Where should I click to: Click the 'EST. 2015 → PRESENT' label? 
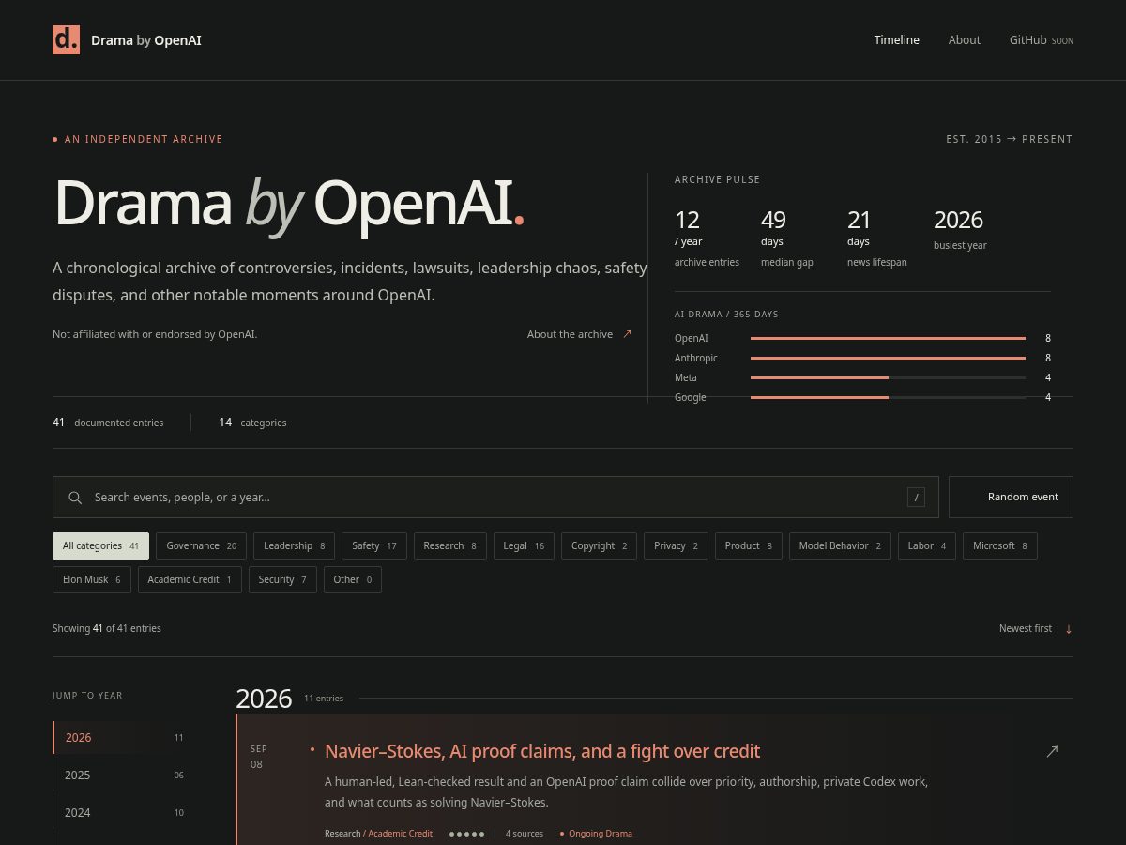click(1009, 139)
